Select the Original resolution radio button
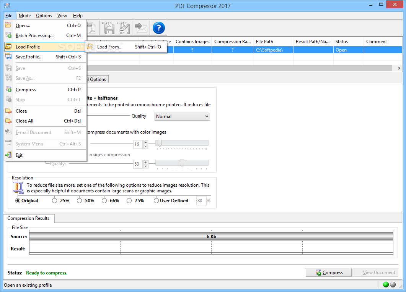This screenshot has width=406, height=292. (18, 201)
